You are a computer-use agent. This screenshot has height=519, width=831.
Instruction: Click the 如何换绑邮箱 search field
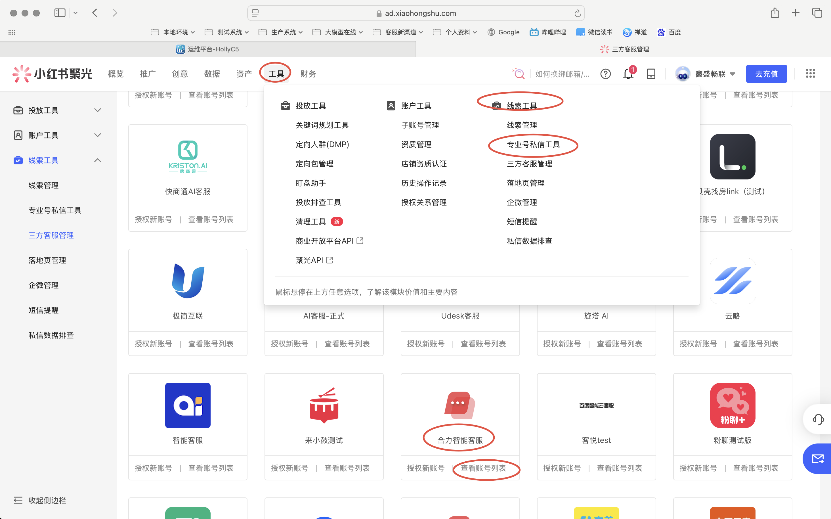[563, 74]
